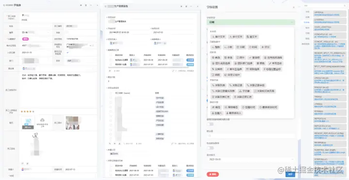Pick the 富文本 field type chip
This screenshot has width=349, height=180.
point(252,37)
